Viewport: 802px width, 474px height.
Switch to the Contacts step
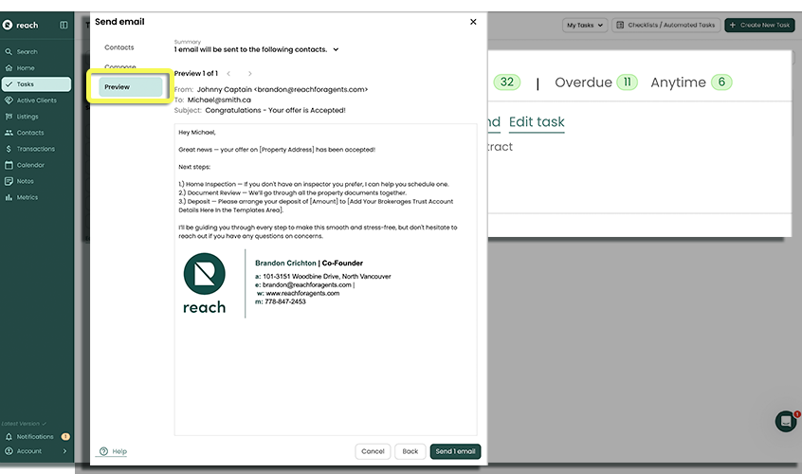(119, 47)
